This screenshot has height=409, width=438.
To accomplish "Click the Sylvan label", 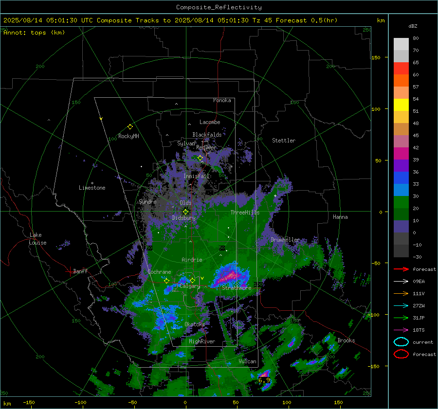I will point(186,143).
